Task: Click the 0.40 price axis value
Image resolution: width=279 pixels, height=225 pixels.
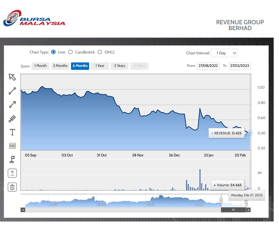Action: [x=261, y=133]
